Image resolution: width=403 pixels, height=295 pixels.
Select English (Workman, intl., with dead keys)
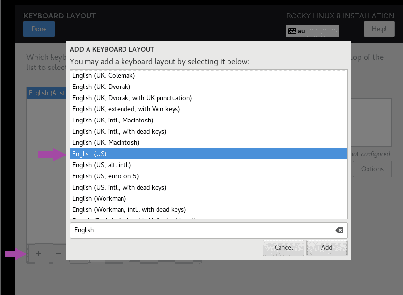click(209, 209)
